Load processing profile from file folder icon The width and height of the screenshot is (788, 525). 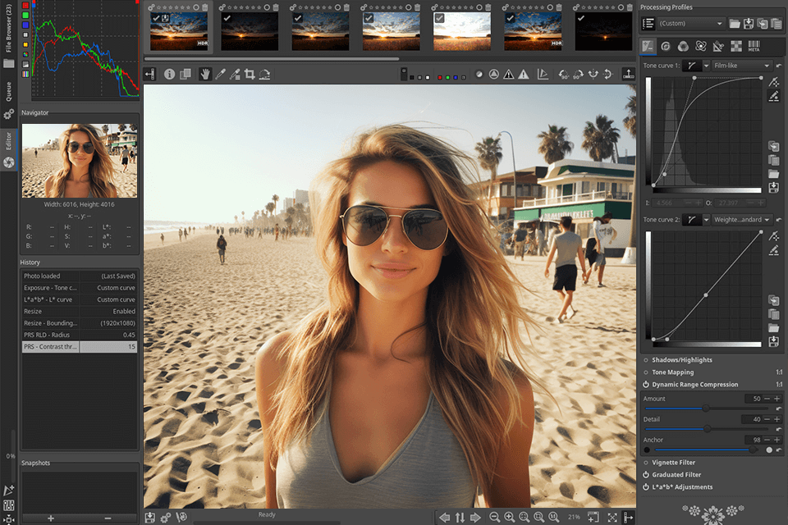(x=734, y=24)
